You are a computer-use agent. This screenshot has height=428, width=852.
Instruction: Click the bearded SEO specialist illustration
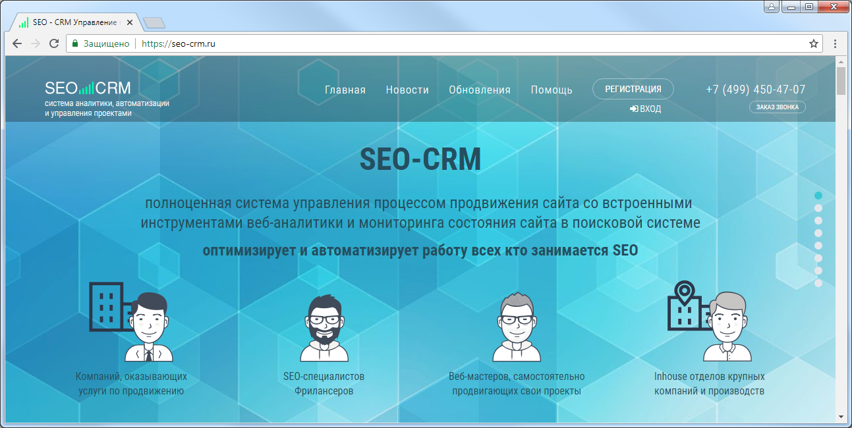(324, 327)
